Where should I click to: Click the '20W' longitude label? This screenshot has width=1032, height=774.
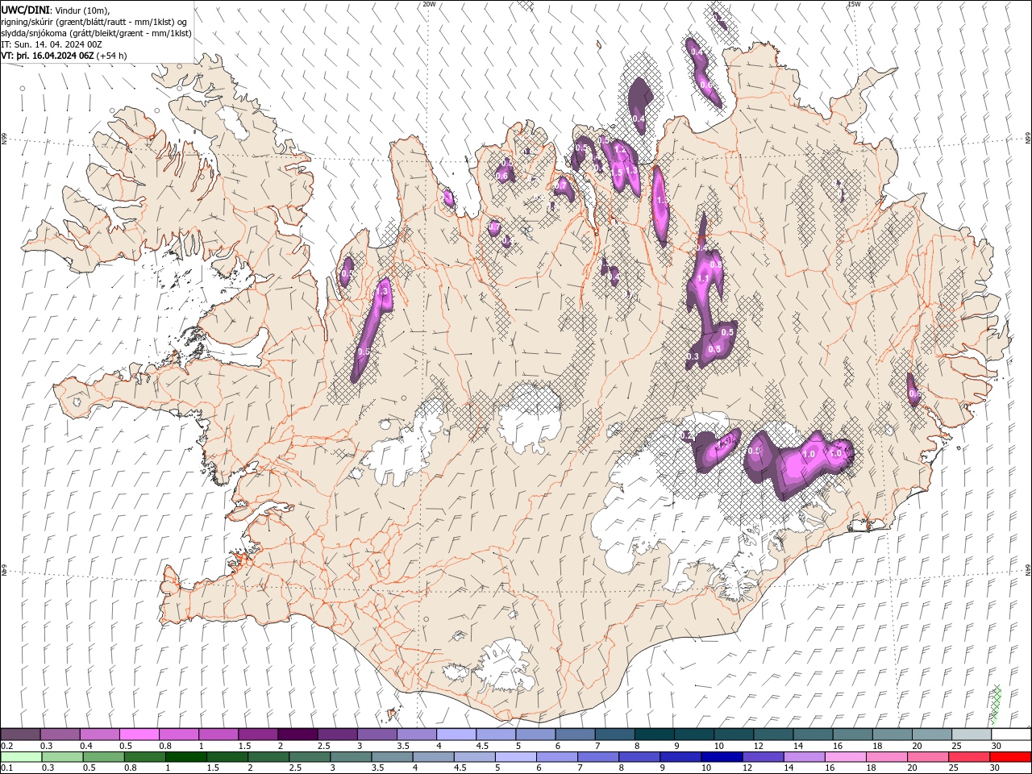[x=429, y=4]
